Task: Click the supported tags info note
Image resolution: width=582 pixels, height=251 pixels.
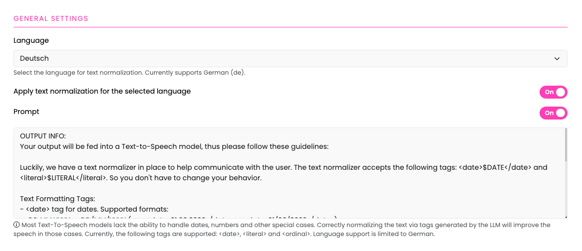Action: click(282, 230)
